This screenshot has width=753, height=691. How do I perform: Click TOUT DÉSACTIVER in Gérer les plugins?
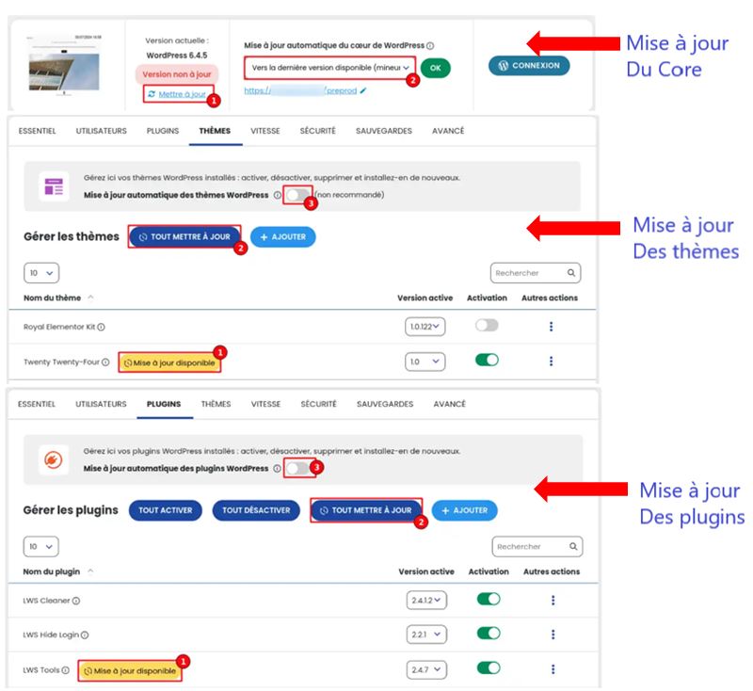tap(257, 509)
